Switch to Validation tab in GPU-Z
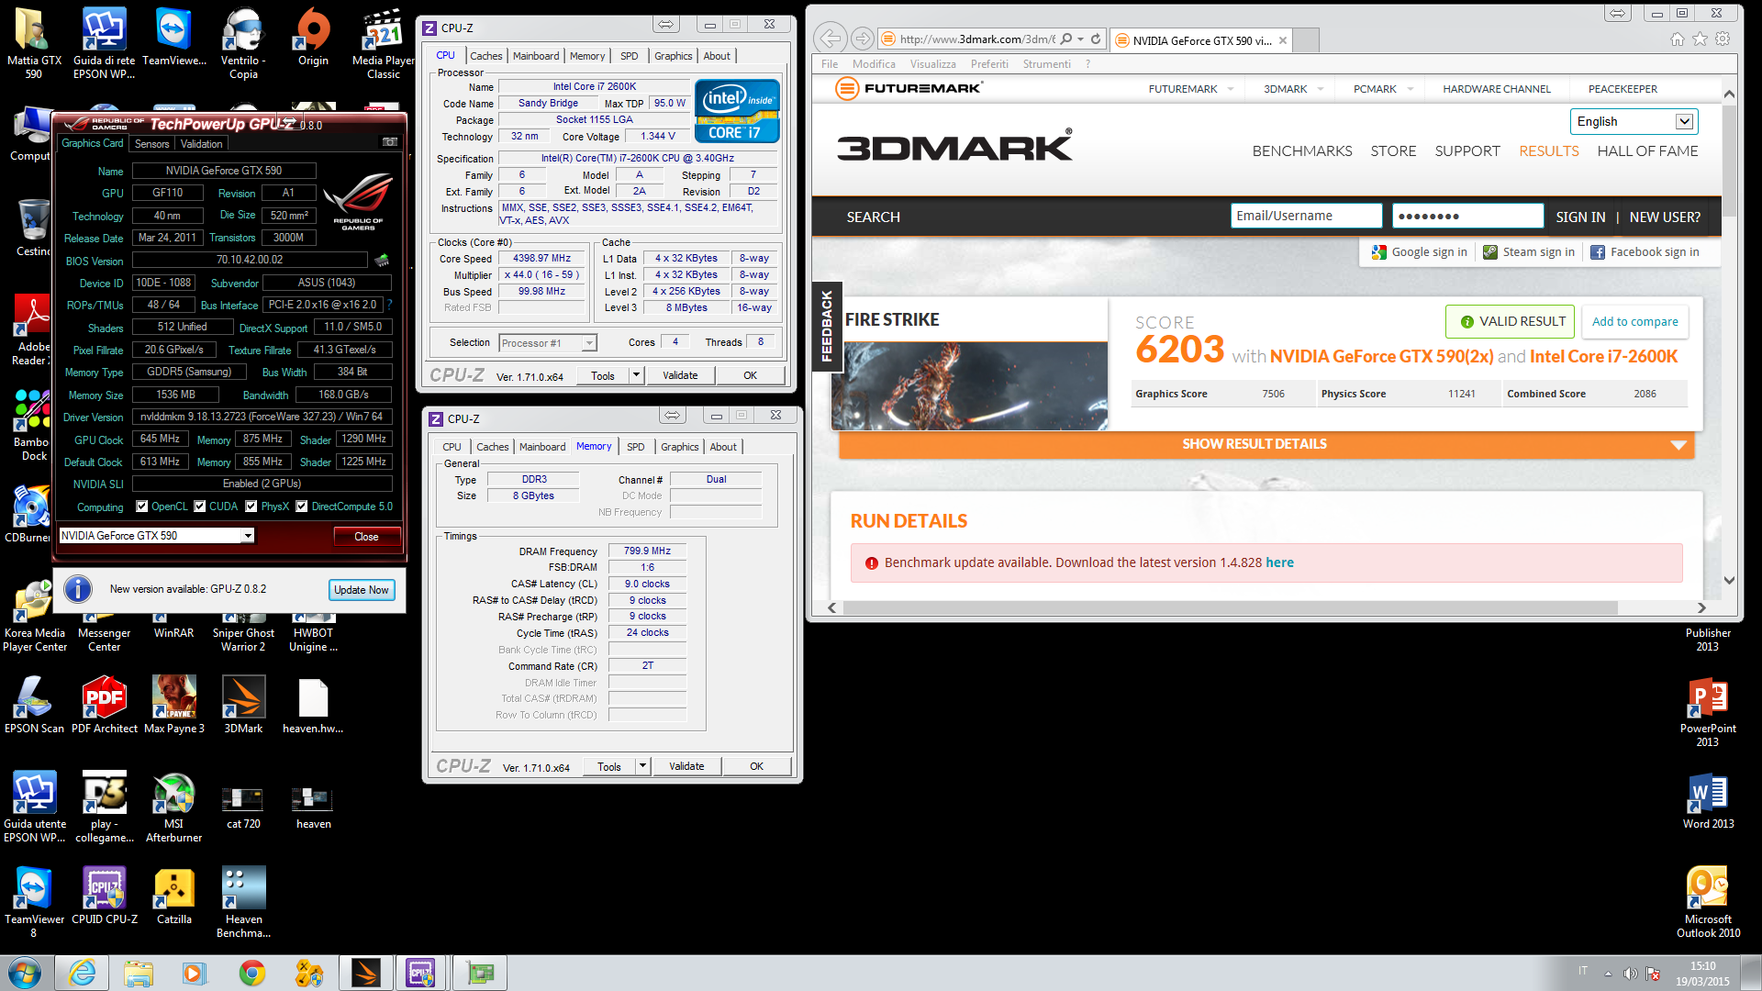1762x991 pixels. [x=202, y=144]
